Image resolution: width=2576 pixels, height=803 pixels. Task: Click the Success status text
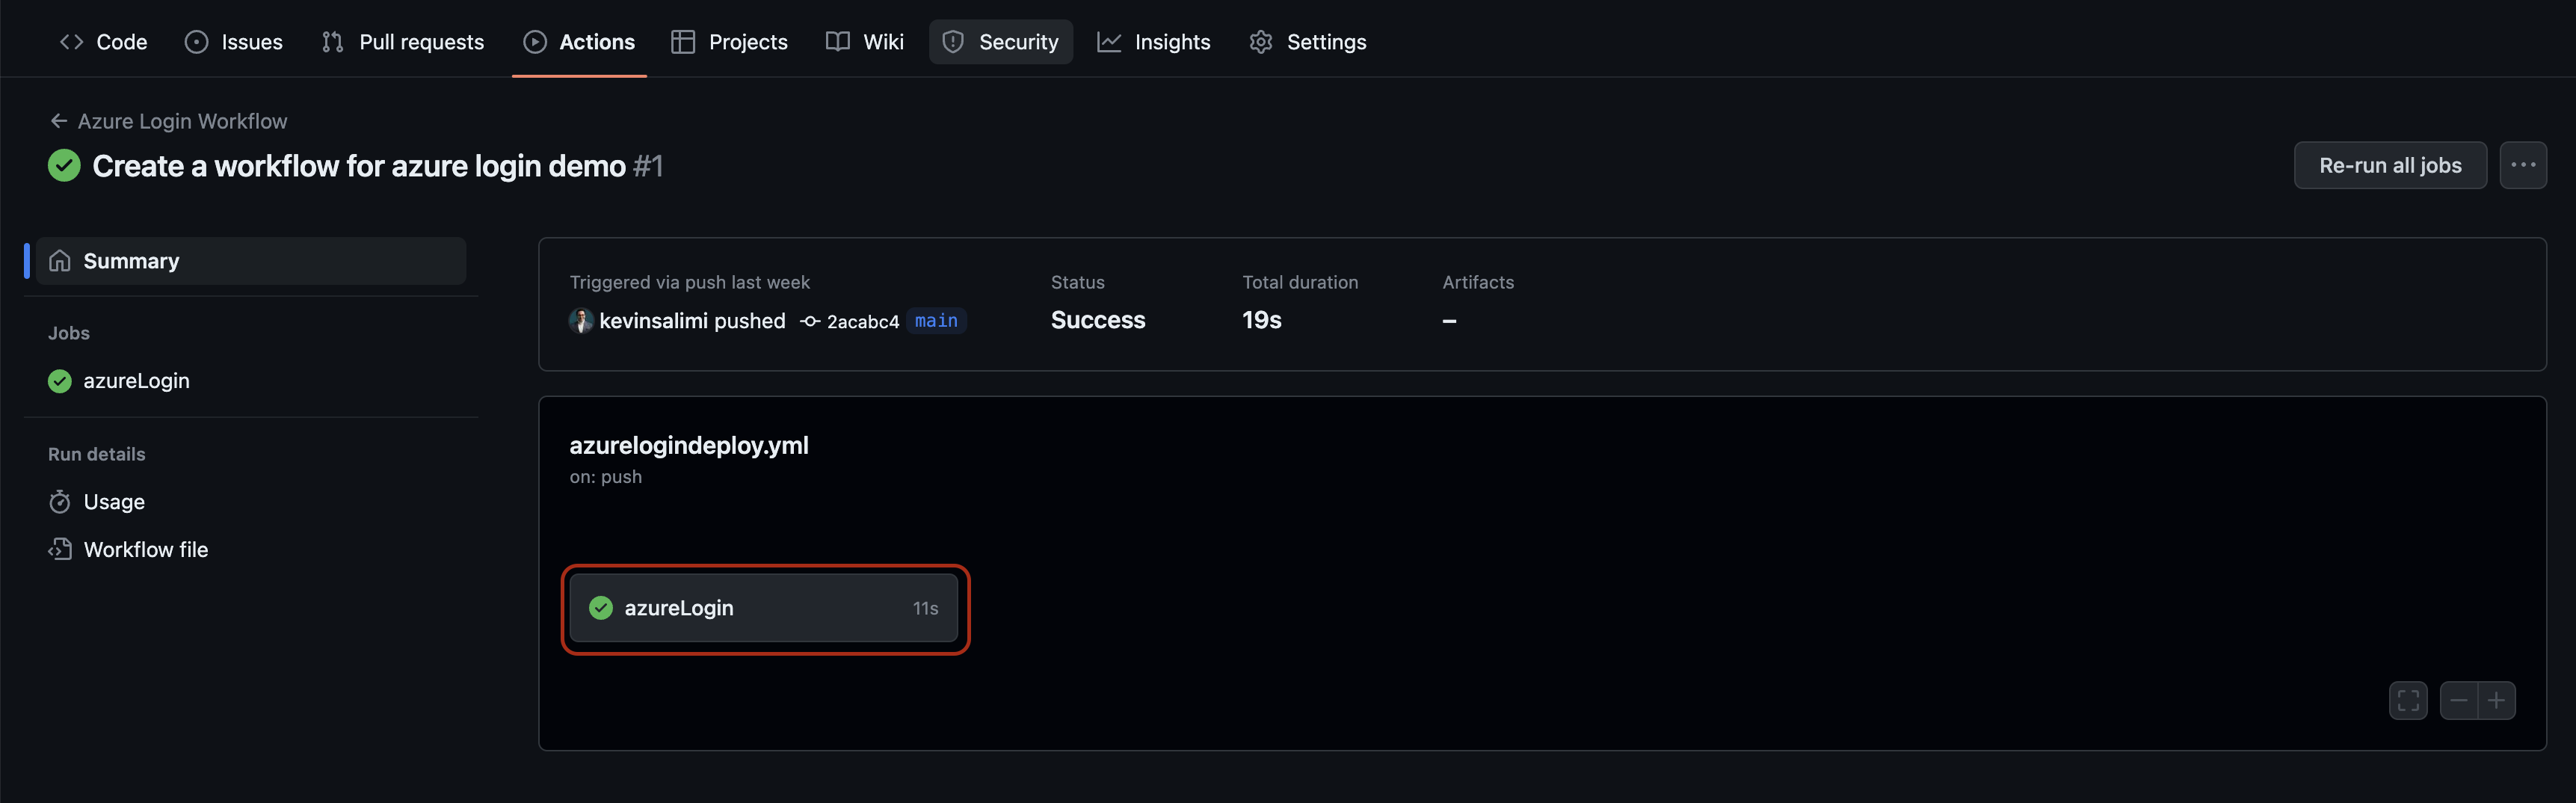1098,320
